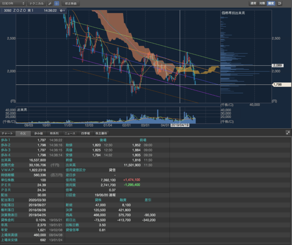
Task: Click the 上場来安値 value 692
Action: point(43,240)
